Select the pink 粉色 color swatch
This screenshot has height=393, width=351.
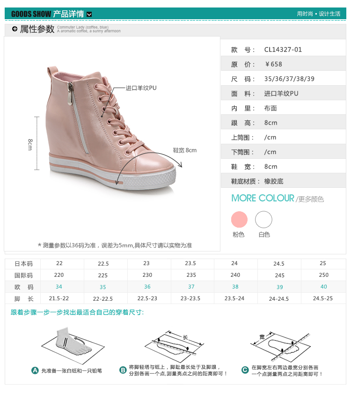pos(239,220)
